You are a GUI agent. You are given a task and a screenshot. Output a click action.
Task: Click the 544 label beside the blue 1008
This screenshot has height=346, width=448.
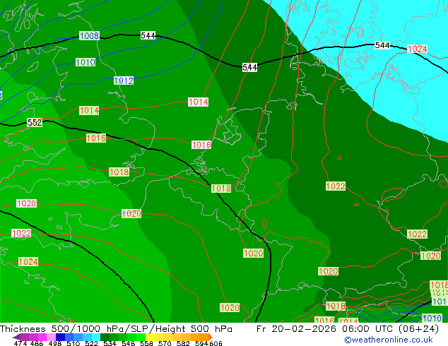tap(148, 36)
